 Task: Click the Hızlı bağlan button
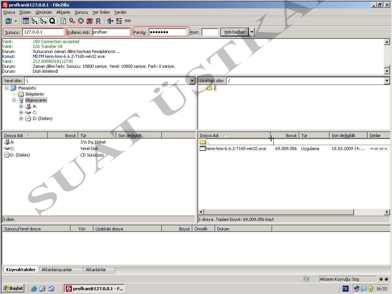(235, 32)
